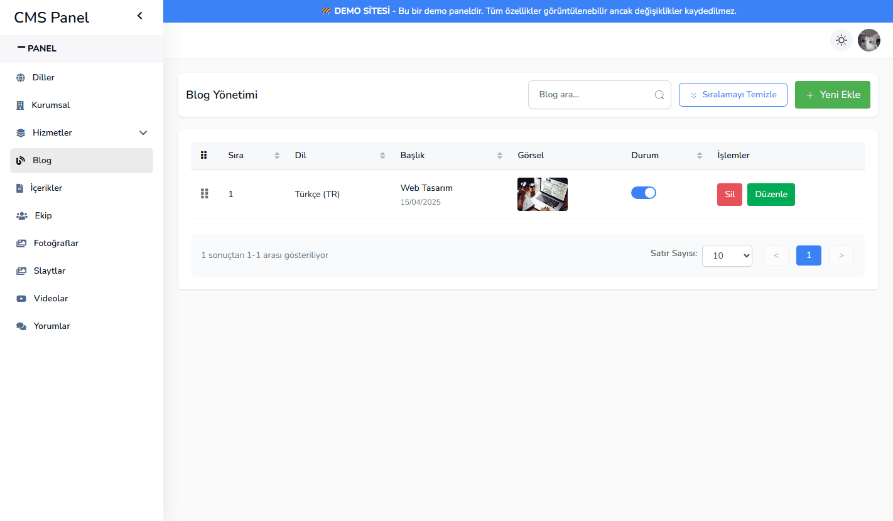The height and width of the screenshot is (521, 893).
Task: Open Kurumsal via its building icon
Action: click(x=21, y=104)
